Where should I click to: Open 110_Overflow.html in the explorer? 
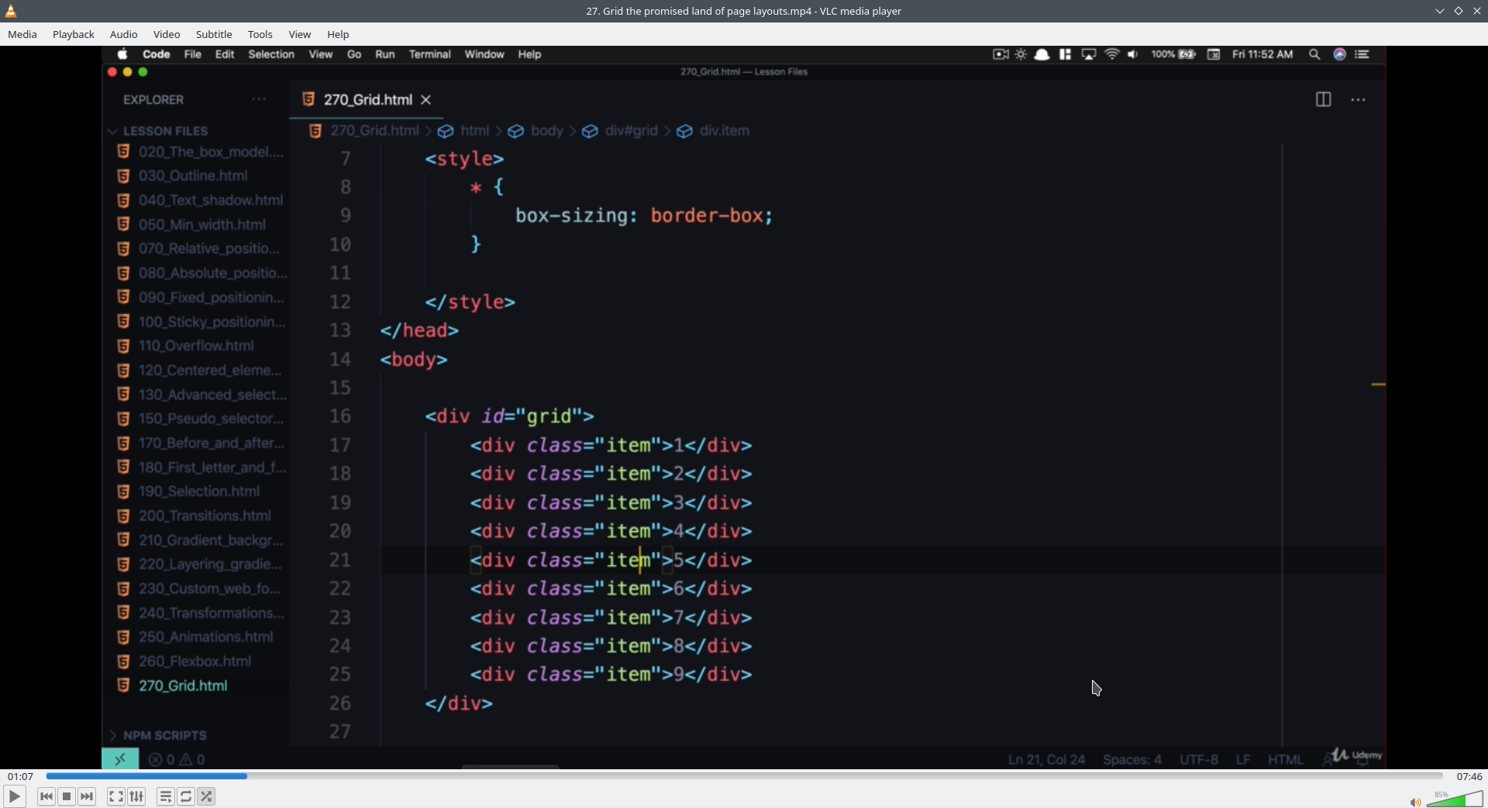click(x=196, y=346)
